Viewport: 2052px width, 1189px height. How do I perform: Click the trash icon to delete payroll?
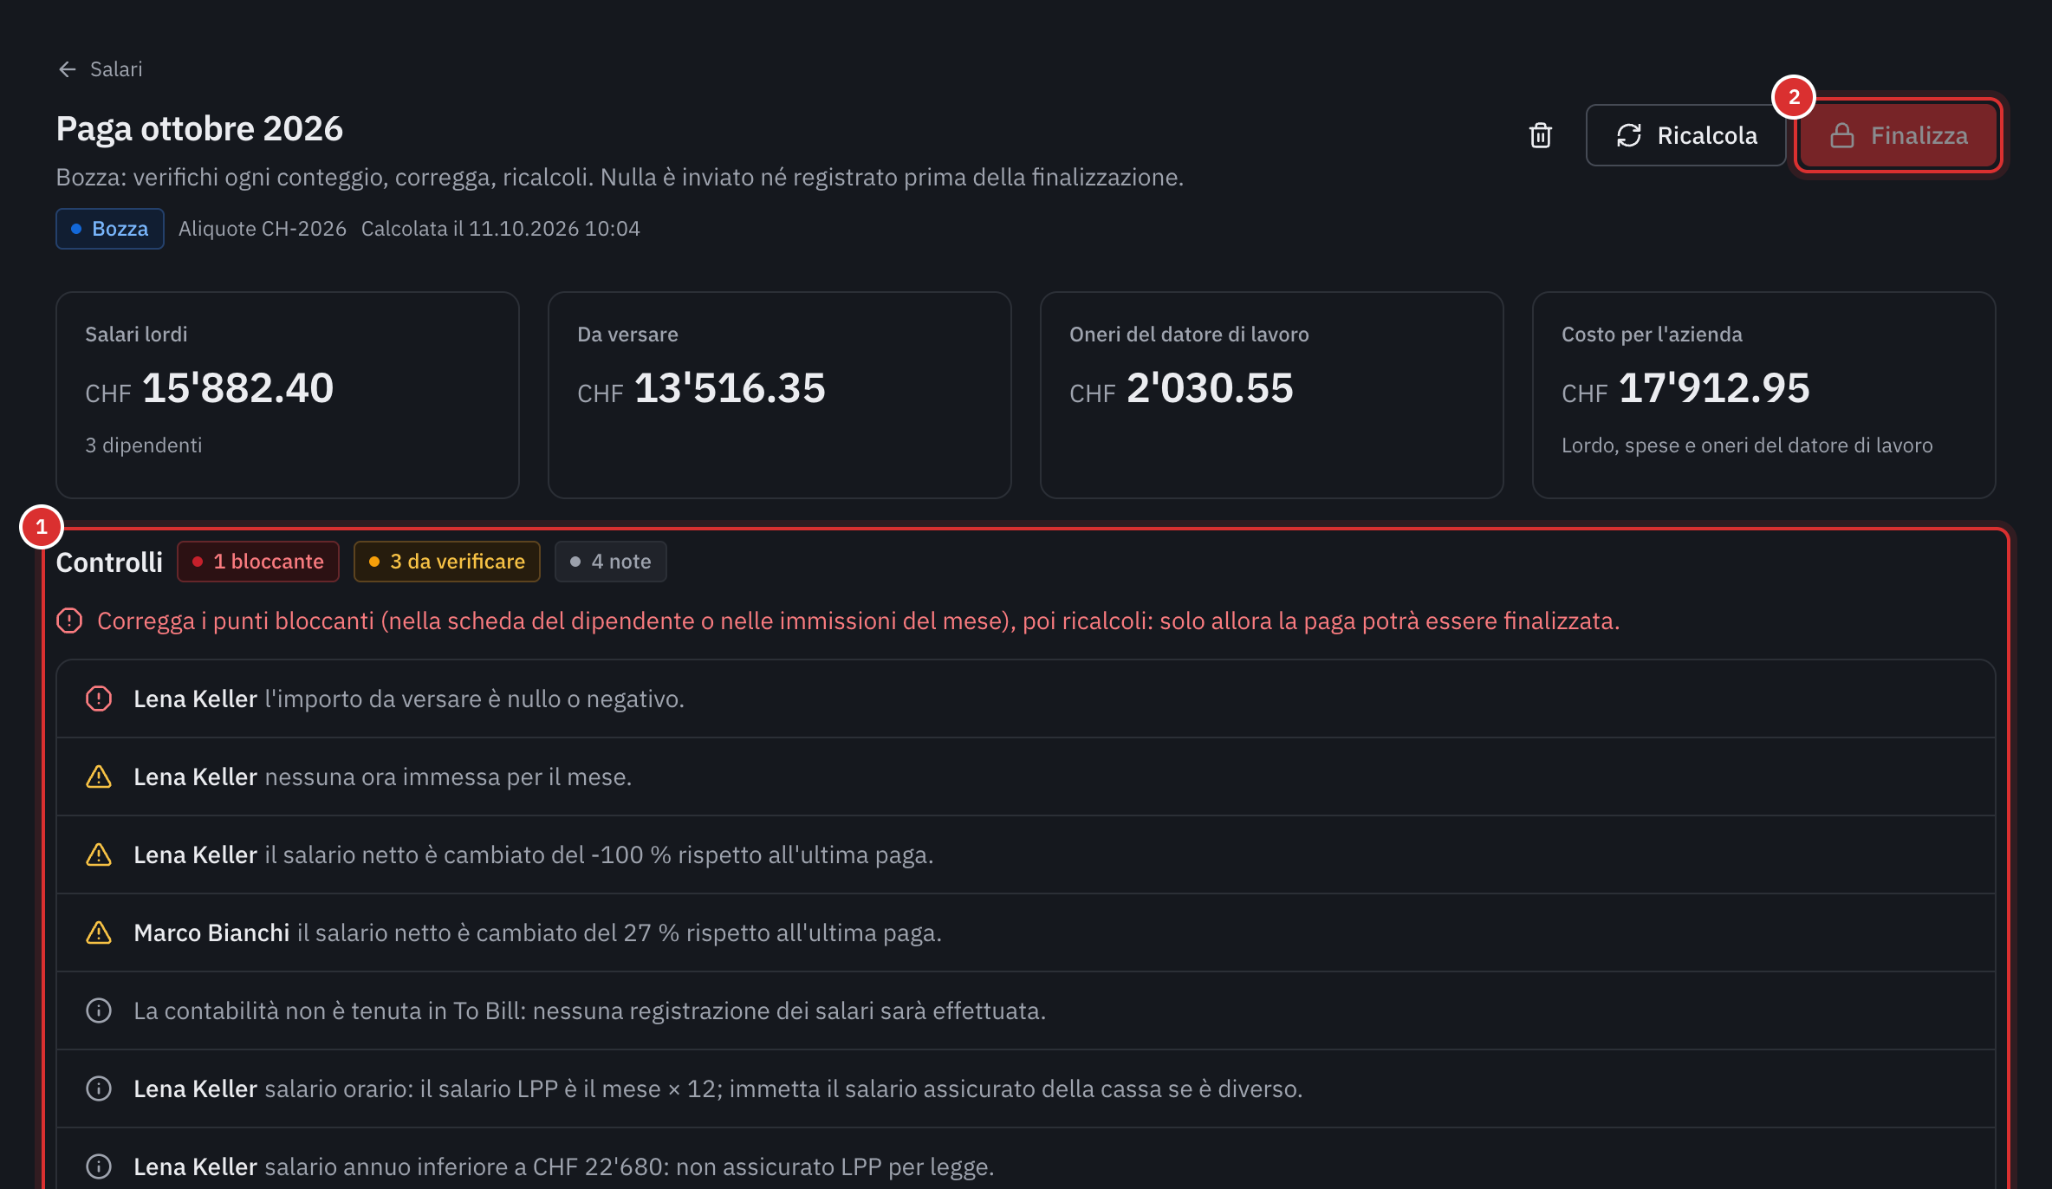(x=1540, y=135)
